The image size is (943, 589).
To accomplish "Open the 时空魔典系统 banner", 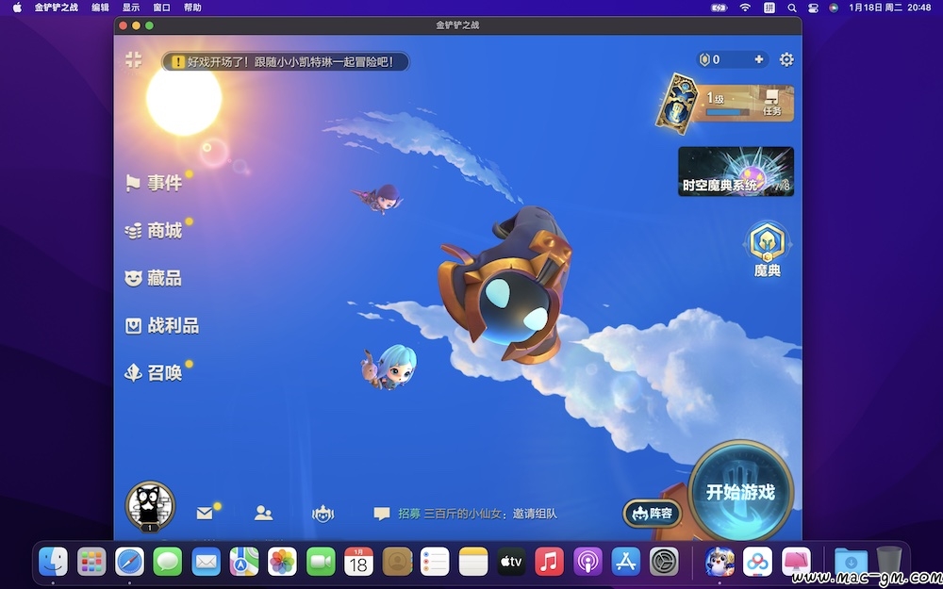I will click(x=736, y=172).
